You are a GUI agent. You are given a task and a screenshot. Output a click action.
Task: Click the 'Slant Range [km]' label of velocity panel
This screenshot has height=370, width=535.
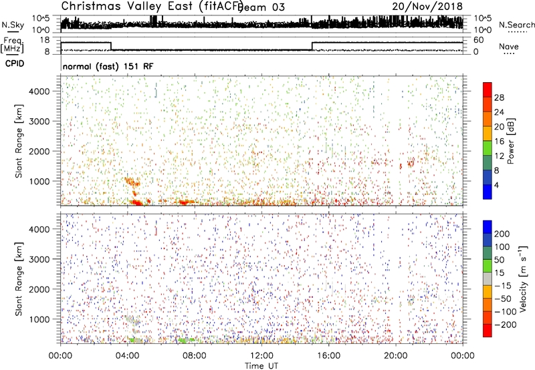click(x=19, y=279)
